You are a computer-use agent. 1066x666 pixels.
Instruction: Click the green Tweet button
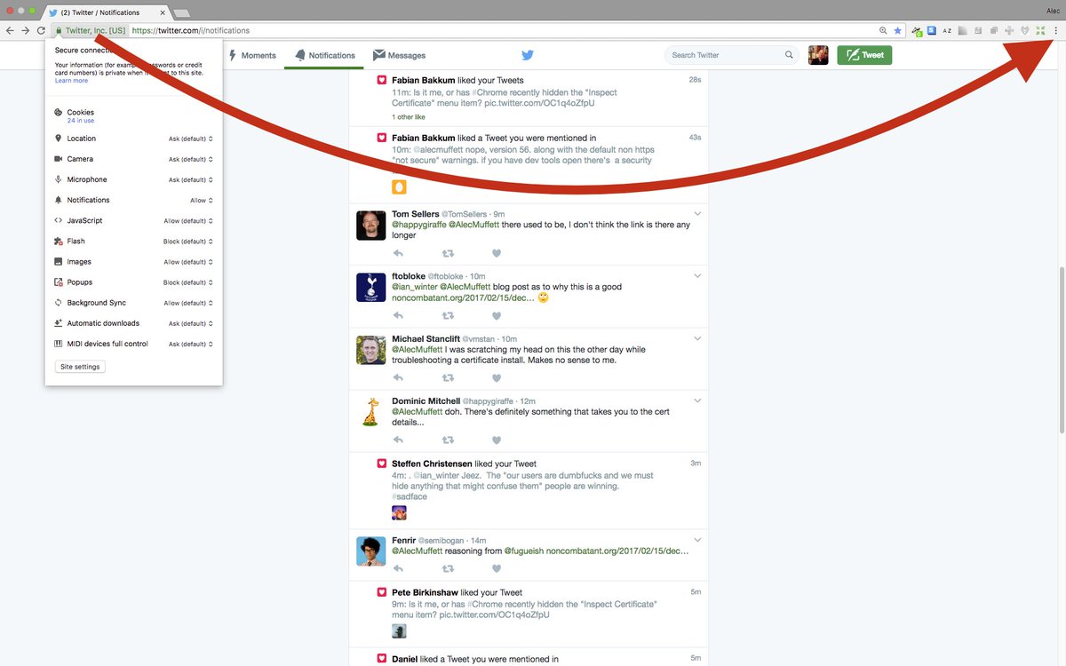tap(864, 55)
